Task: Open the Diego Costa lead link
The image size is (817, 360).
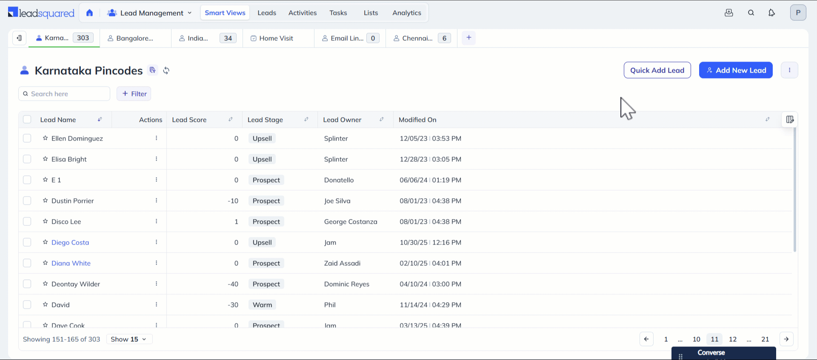Action: click(70, 242)
